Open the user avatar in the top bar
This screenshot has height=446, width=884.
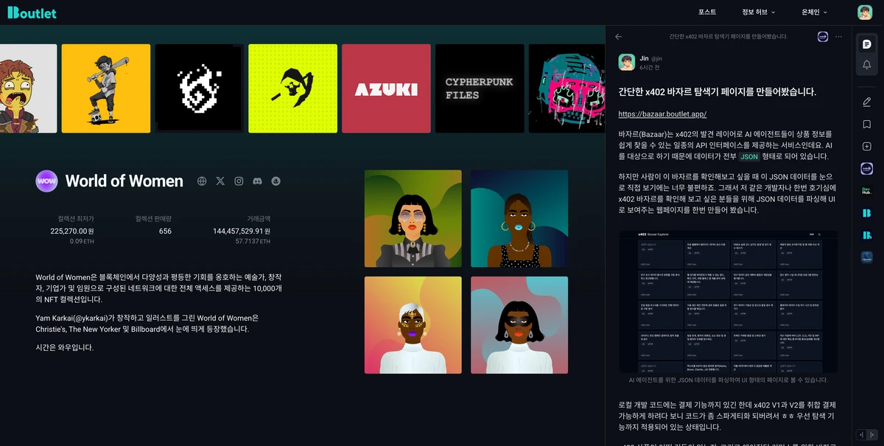pos(865,13)
